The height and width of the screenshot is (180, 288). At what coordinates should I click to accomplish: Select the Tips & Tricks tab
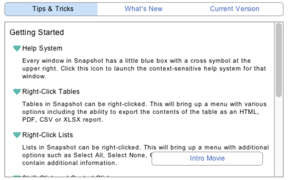[53, 9]
